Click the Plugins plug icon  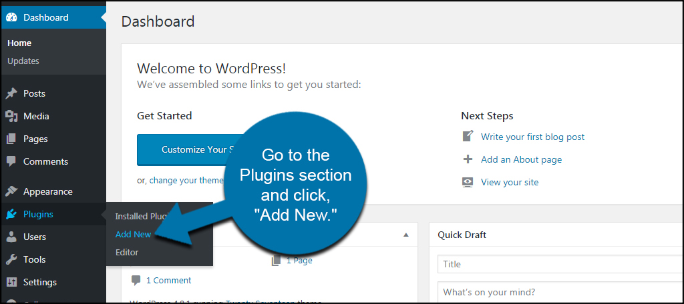(x=12, y=214)
